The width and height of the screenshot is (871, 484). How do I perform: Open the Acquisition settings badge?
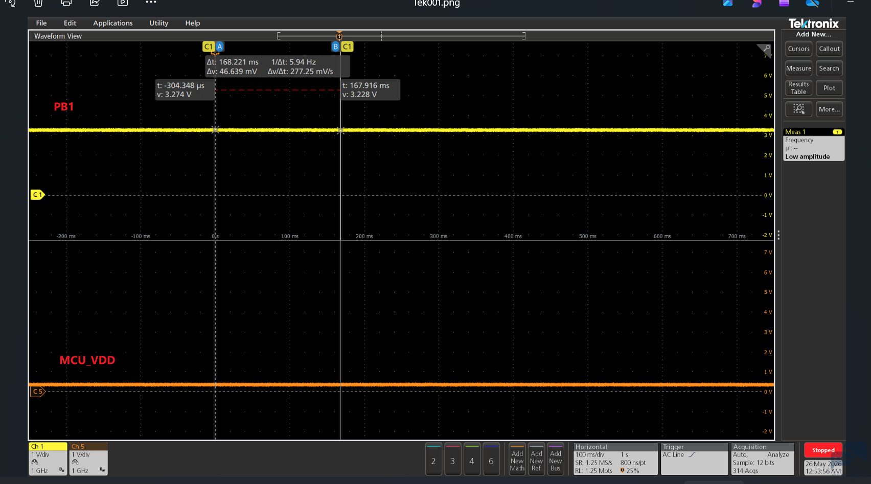(x=762, y=459)
